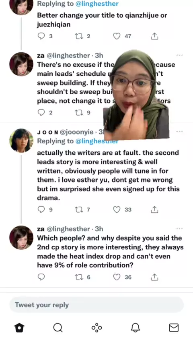
Task: Retweet the qianzhijue tweet with 2 retweets
Action: tap(78, 36)
